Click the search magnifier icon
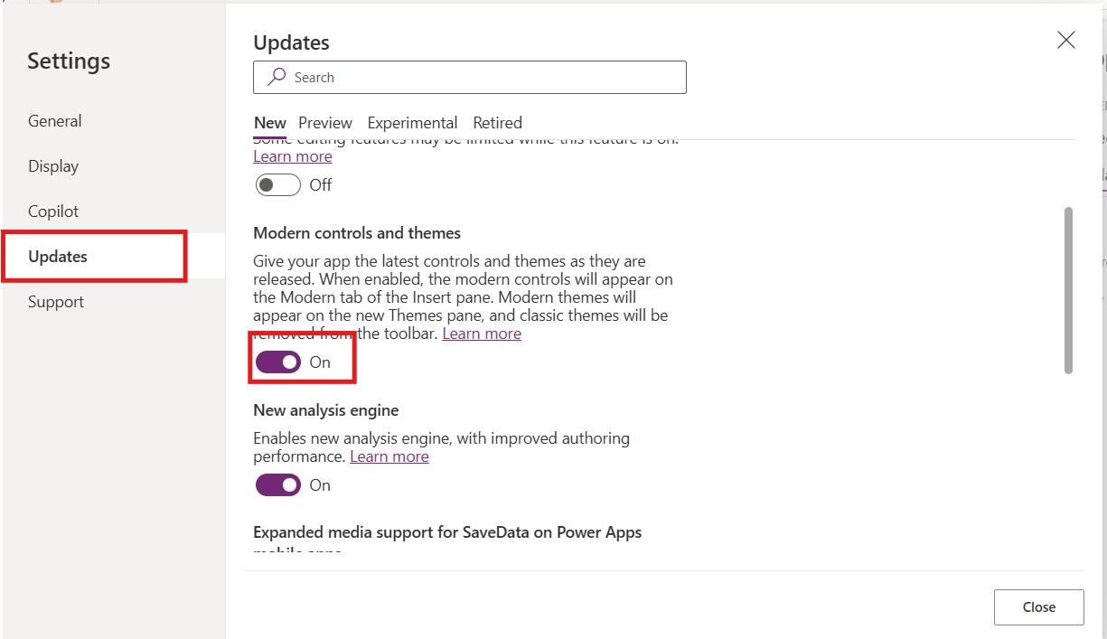The height and width of the screenshot is (639, 1107). (x=277, y=78)
